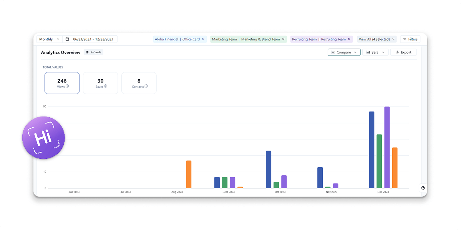The image size is (461, 230).
Task: Click the 4 Cards badge
Action: (x=93, y=52)
